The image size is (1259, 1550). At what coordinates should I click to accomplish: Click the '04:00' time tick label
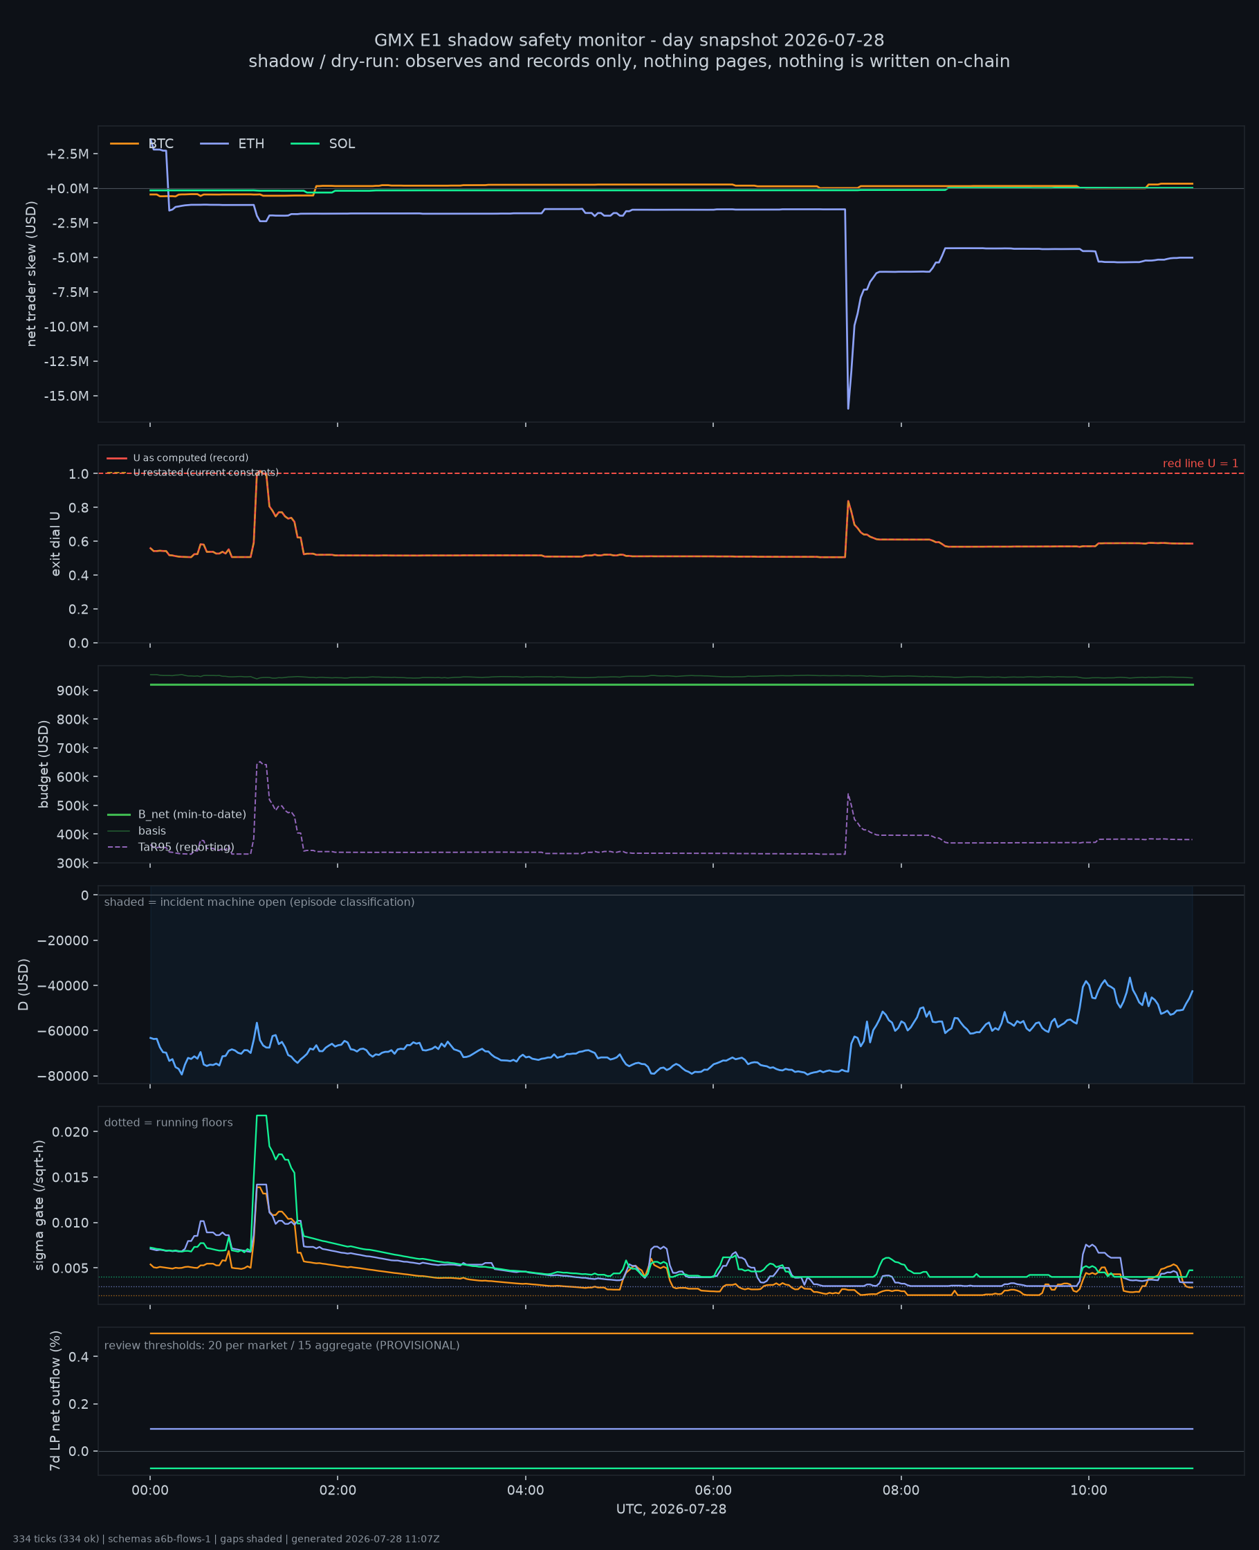point(526,1490)
